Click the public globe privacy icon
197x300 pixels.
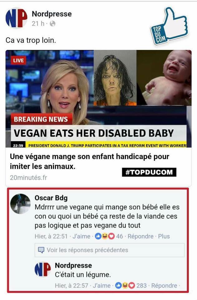coord(52,23)
